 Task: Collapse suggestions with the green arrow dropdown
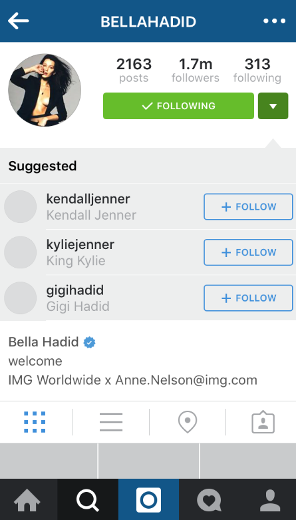[273, 106]
